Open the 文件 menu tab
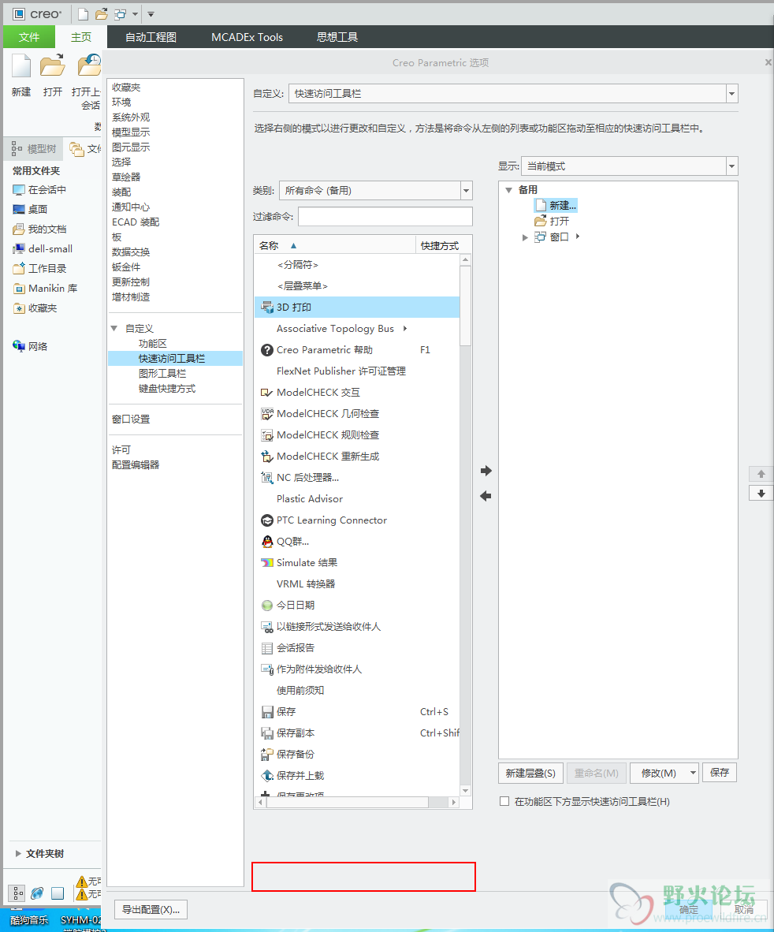Viewport: 774px width, 932px height. coord(29,37)
